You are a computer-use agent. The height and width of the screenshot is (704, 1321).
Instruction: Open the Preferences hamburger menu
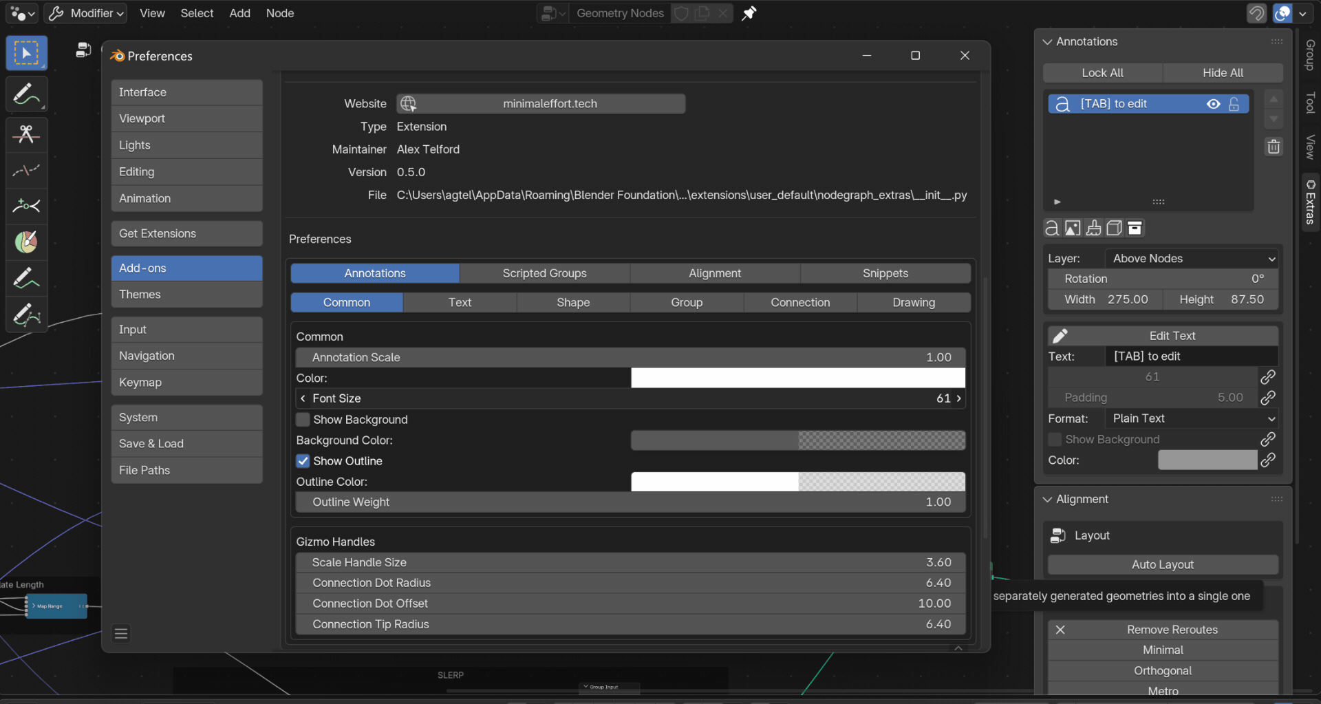pos(121,633)
